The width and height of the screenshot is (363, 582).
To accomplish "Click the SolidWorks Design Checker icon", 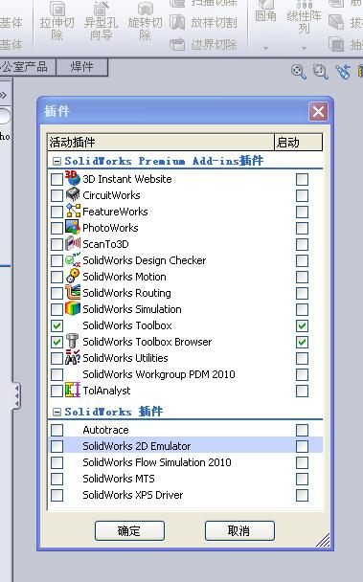I will coord(73,259).
